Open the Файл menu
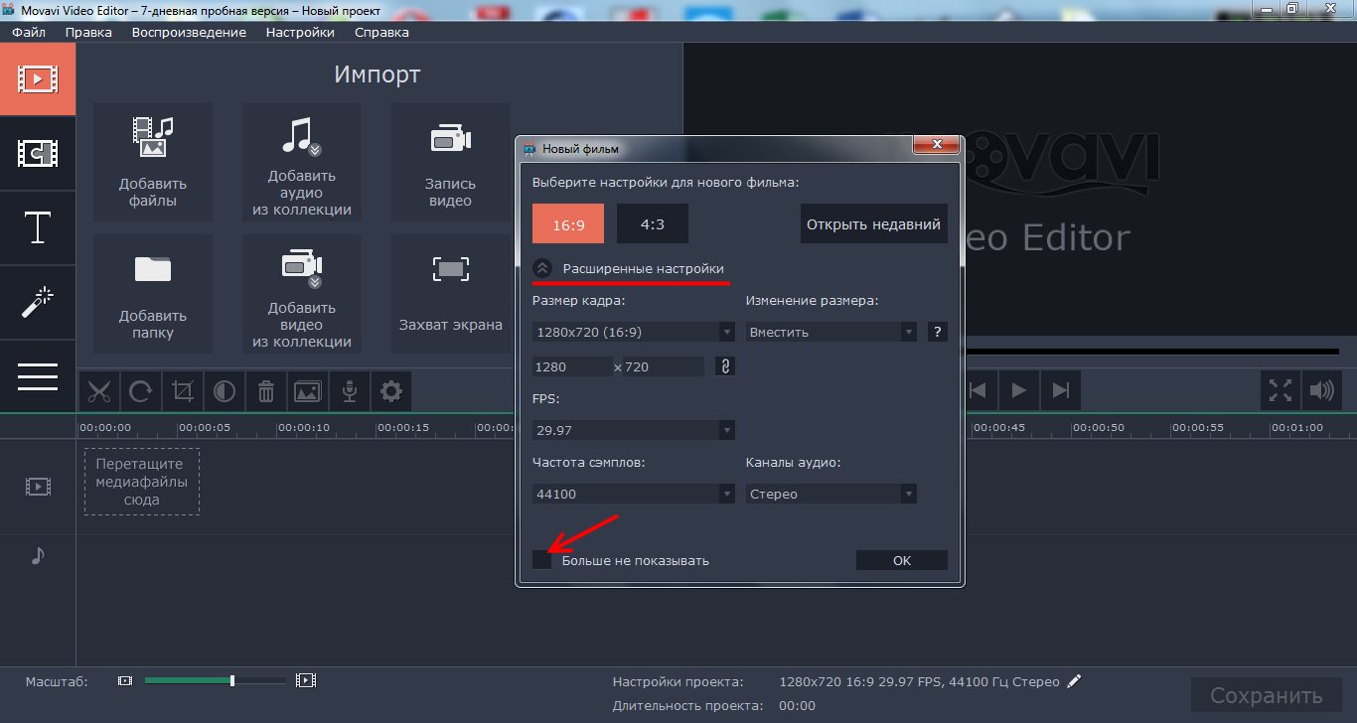This screenshot has width=1357, height=723. (29, 32)
